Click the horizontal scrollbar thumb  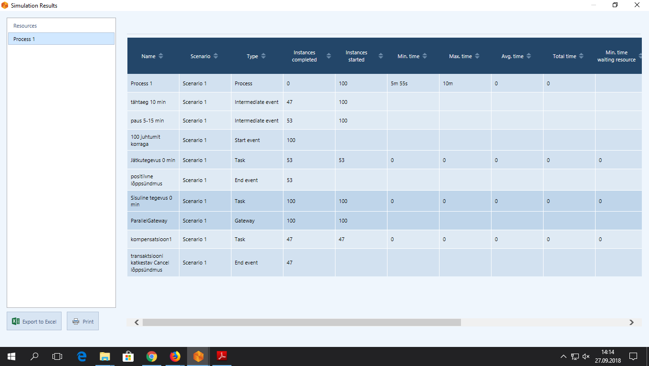point(302,323)
